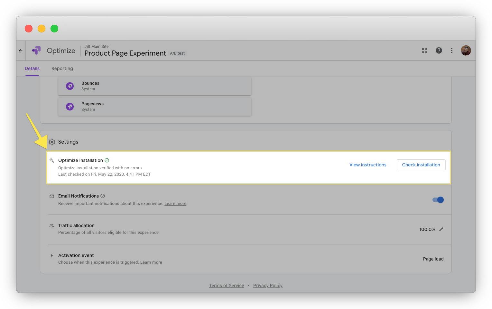Viewport: 492px width, 309px height.
Task: Click the back arrow in the header
Action: [x=21, y=50]
